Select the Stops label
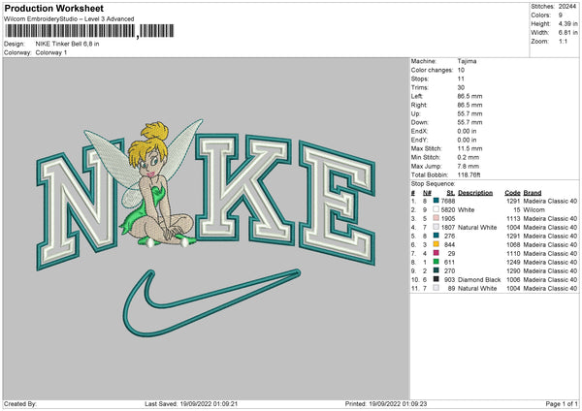This screenshot has height=411, width=582. pyautogui.click(x=420, y=79)
